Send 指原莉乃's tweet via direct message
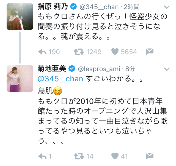The image size is (176, 166). click(x=150, y=52)
